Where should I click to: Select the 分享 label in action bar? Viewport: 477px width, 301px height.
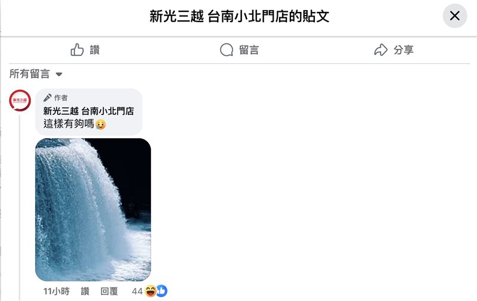(404, 50)
